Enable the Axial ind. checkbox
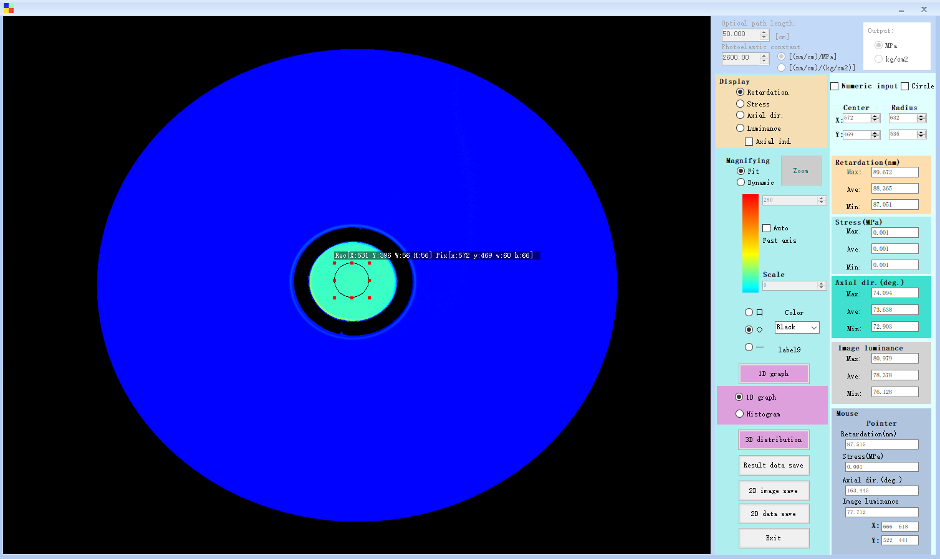 tap(749, 141)
